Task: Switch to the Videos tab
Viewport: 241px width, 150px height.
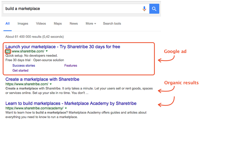Action: tap(41, 23)
